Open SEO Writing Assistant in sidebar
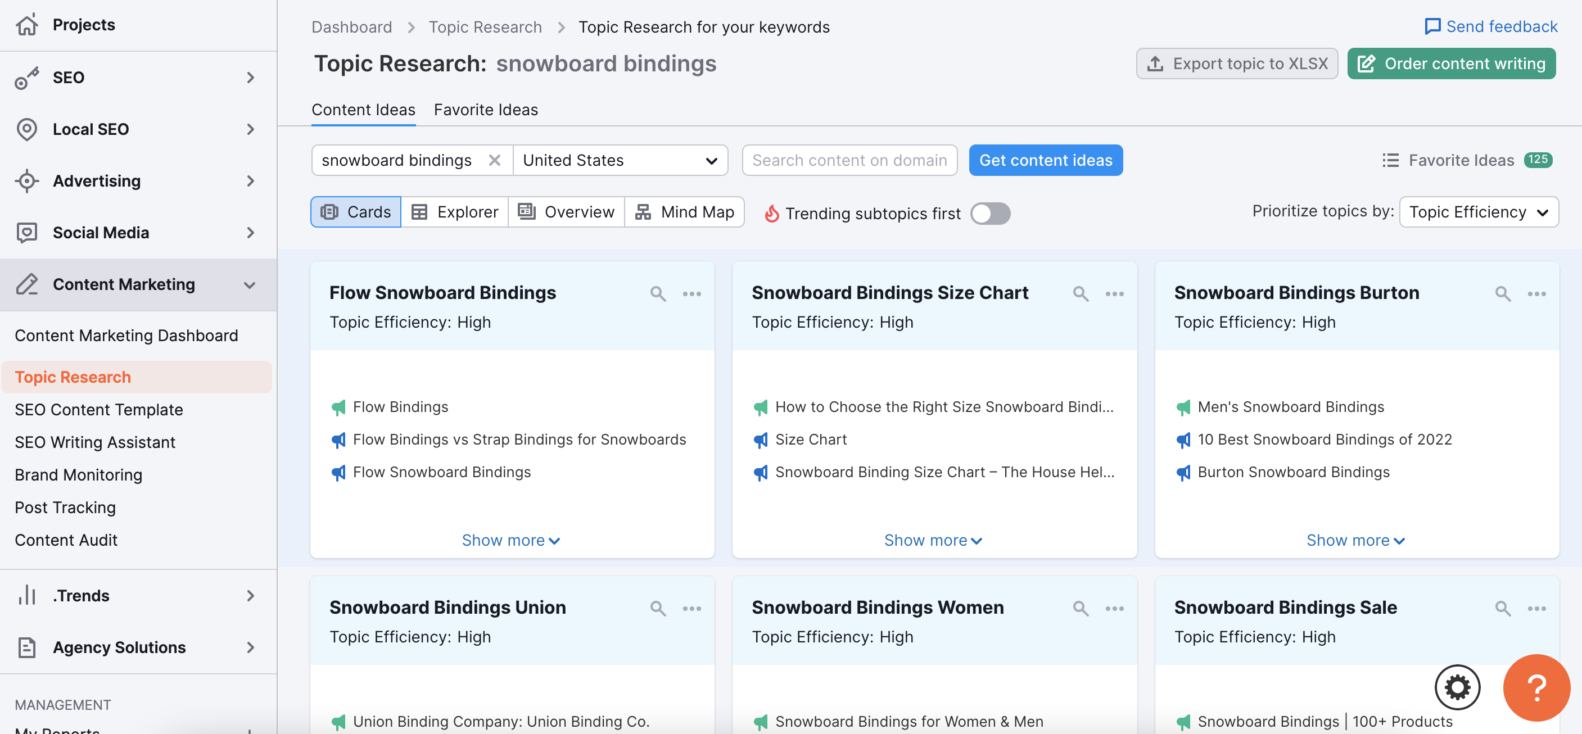 (x=94, y=442)
